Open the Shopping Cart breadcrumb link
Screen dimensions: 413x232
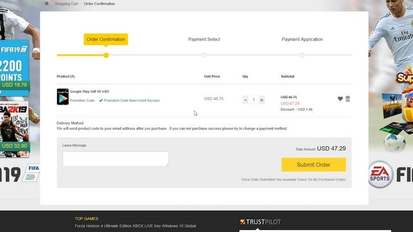tap(66, 4)
